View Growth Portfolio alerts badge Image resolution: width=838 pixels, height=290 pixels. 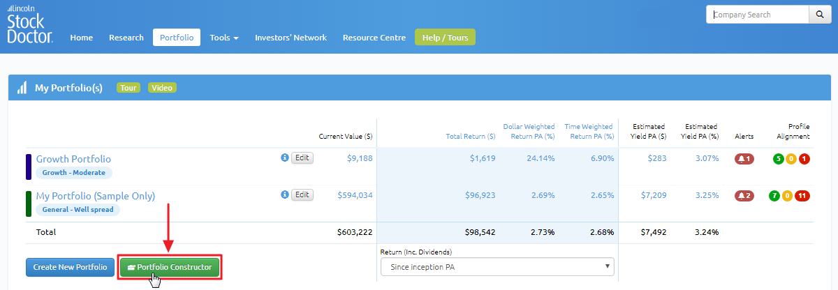tap(744, 159)
